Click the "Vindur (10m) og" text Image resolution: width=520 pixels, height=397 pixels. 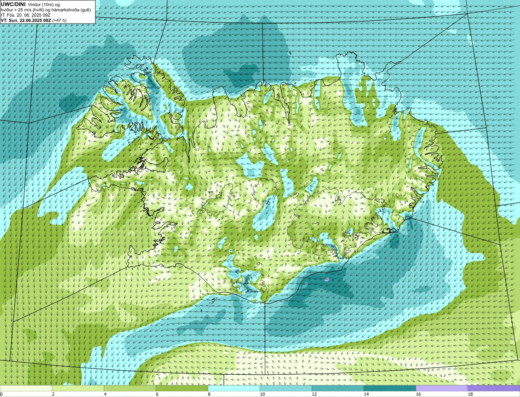point(43,4)
